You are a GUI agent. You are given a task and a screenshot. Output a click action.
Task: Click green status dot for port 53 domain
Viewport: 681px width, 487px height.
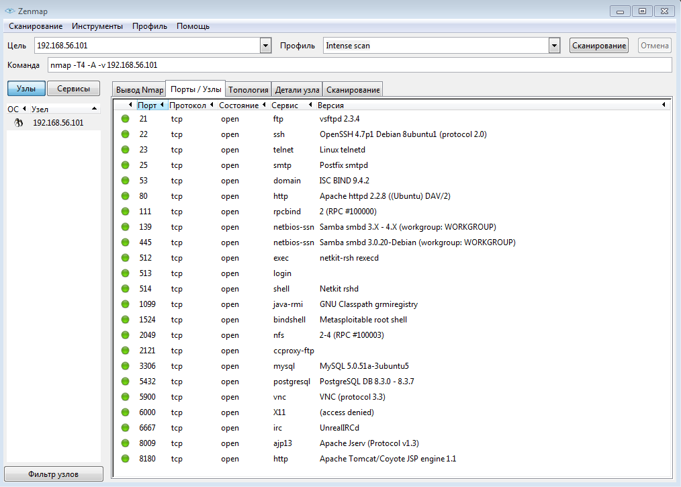125,180
